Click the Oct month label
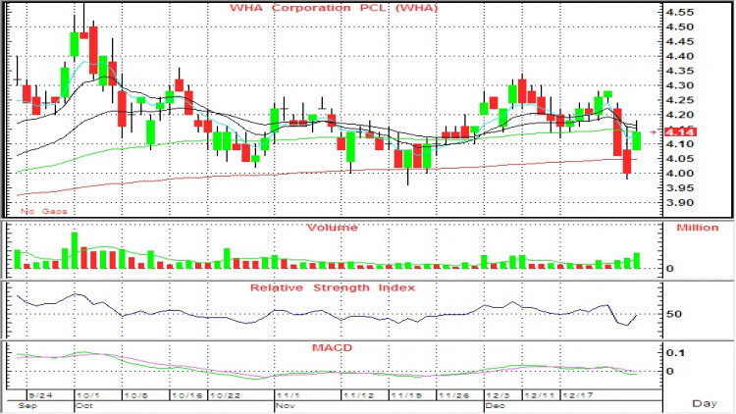This screenshot has width=736, height=414. point(84,405)
